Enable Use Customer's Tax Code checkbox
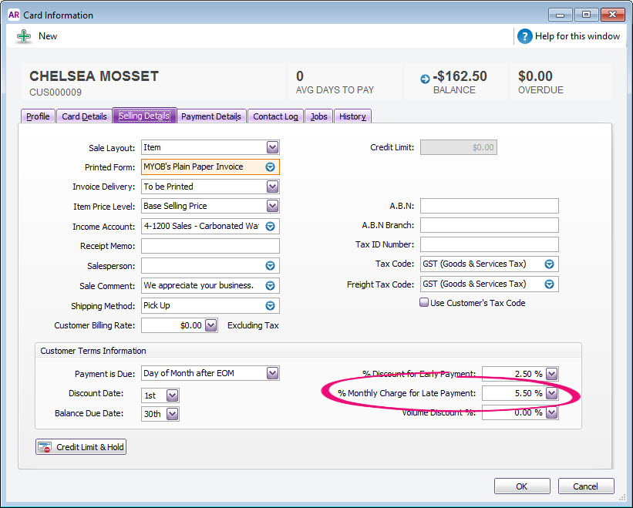The height and width of the screenshot is (508, 633). point(424,303)
